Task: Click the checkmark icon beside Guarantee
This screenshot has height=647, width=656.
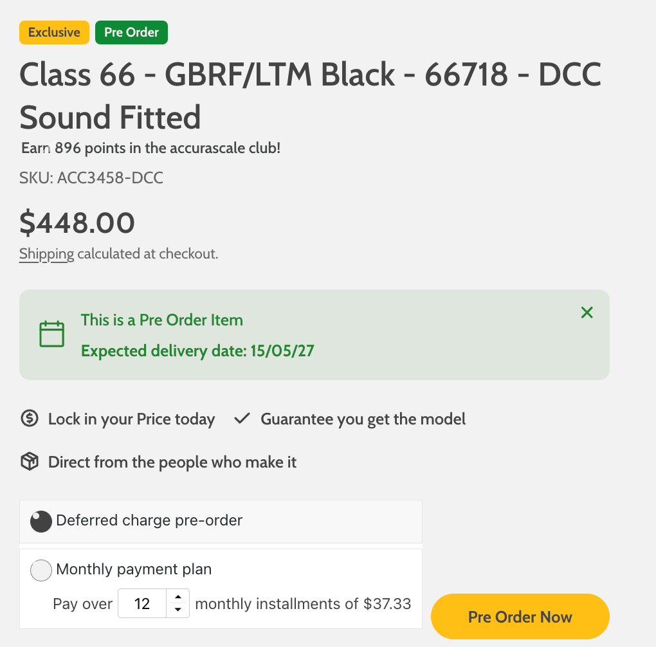Action: [242, 419]
